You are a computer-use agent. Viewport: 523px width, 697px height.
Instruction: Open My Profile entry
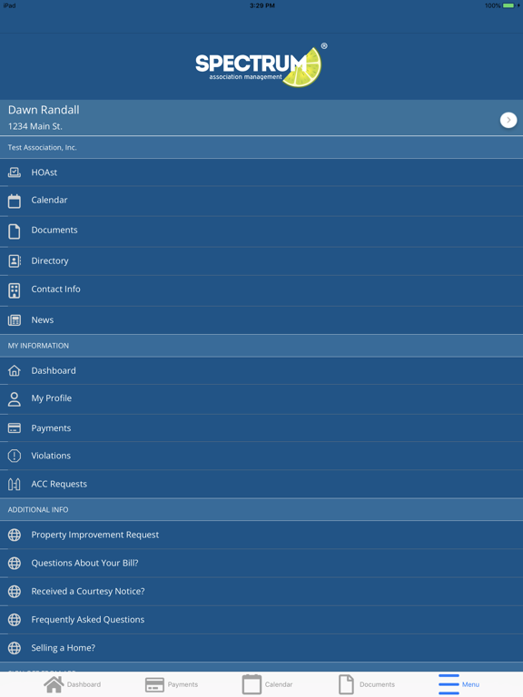tap(261, 399)
